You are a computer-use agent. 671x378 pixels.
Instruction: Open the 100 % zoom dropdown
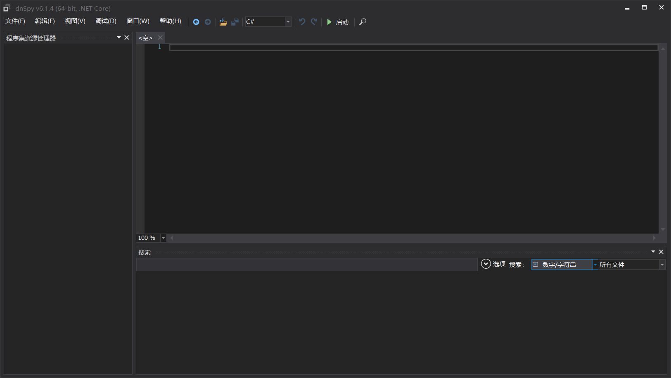pyautogui.click(x=163, y=238)
